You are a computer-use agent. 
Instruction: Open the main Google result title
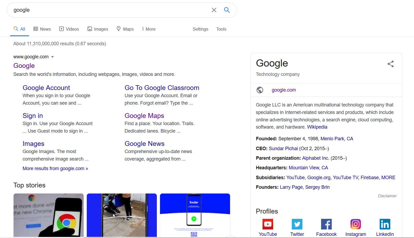click(x=24, y=65)
